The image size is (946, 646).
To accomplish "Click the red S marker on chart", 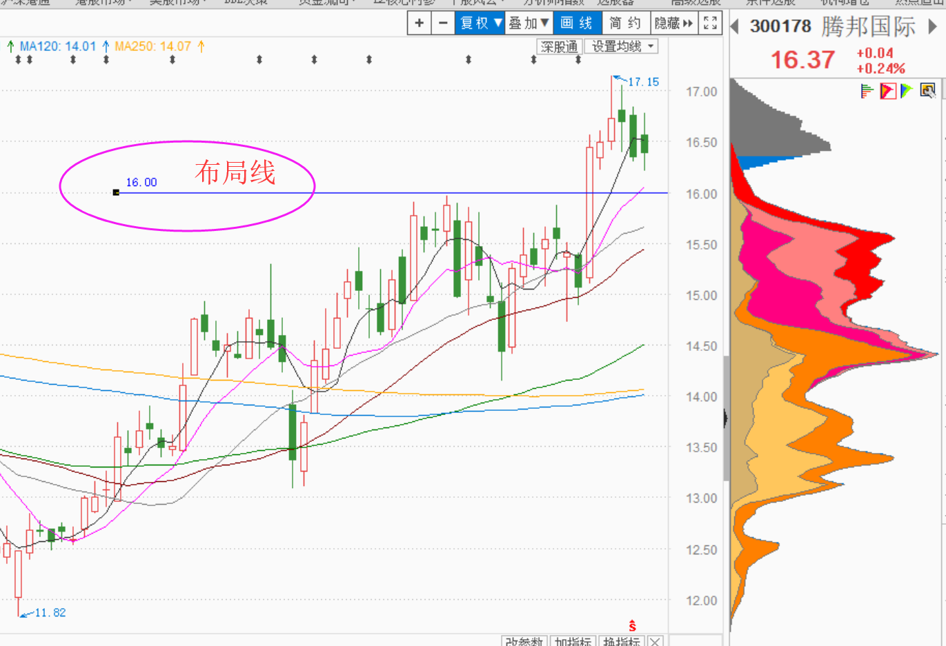I will coord(632,626).
